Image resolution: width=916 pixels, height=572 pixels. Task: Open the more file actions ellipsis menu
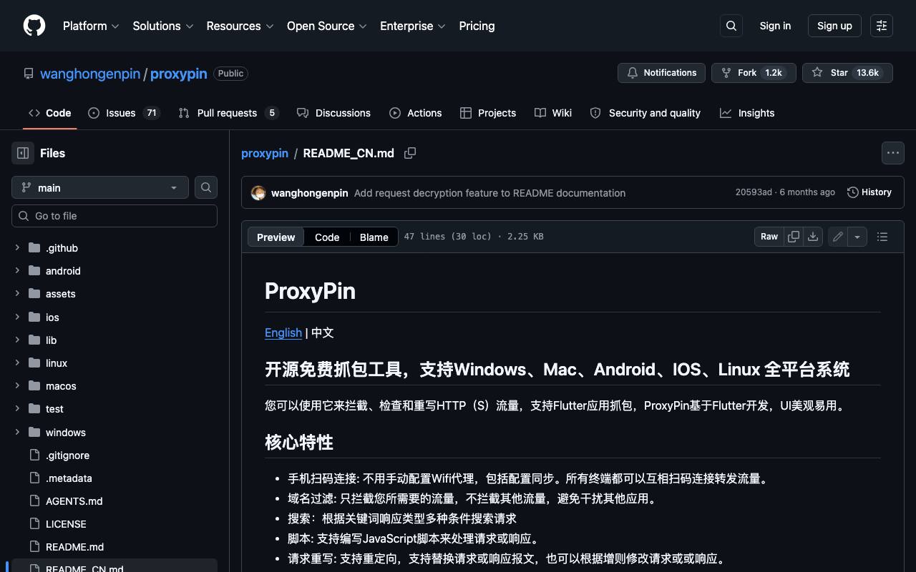893,153
